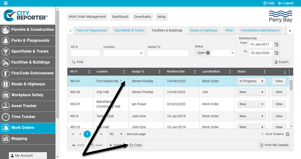Click the WO # input field

click(85, 53)
